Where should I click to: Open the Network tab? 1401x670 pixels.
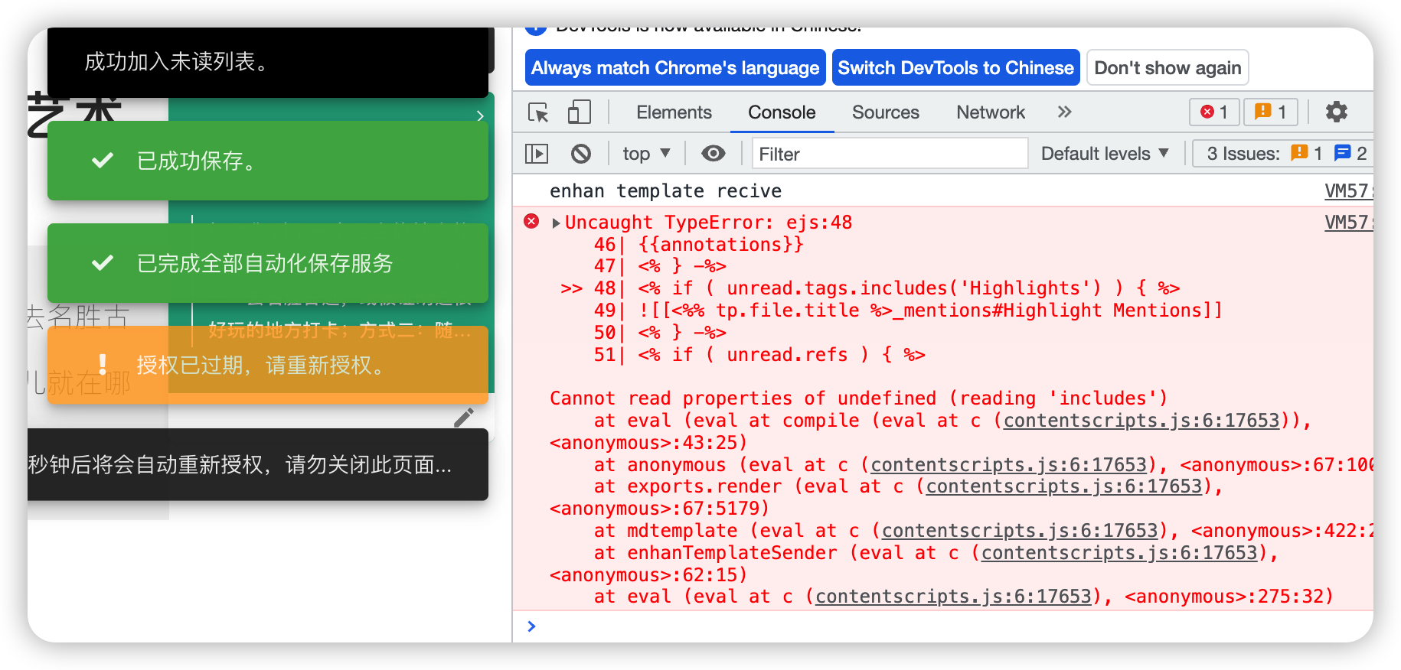(x=991, y=112)
